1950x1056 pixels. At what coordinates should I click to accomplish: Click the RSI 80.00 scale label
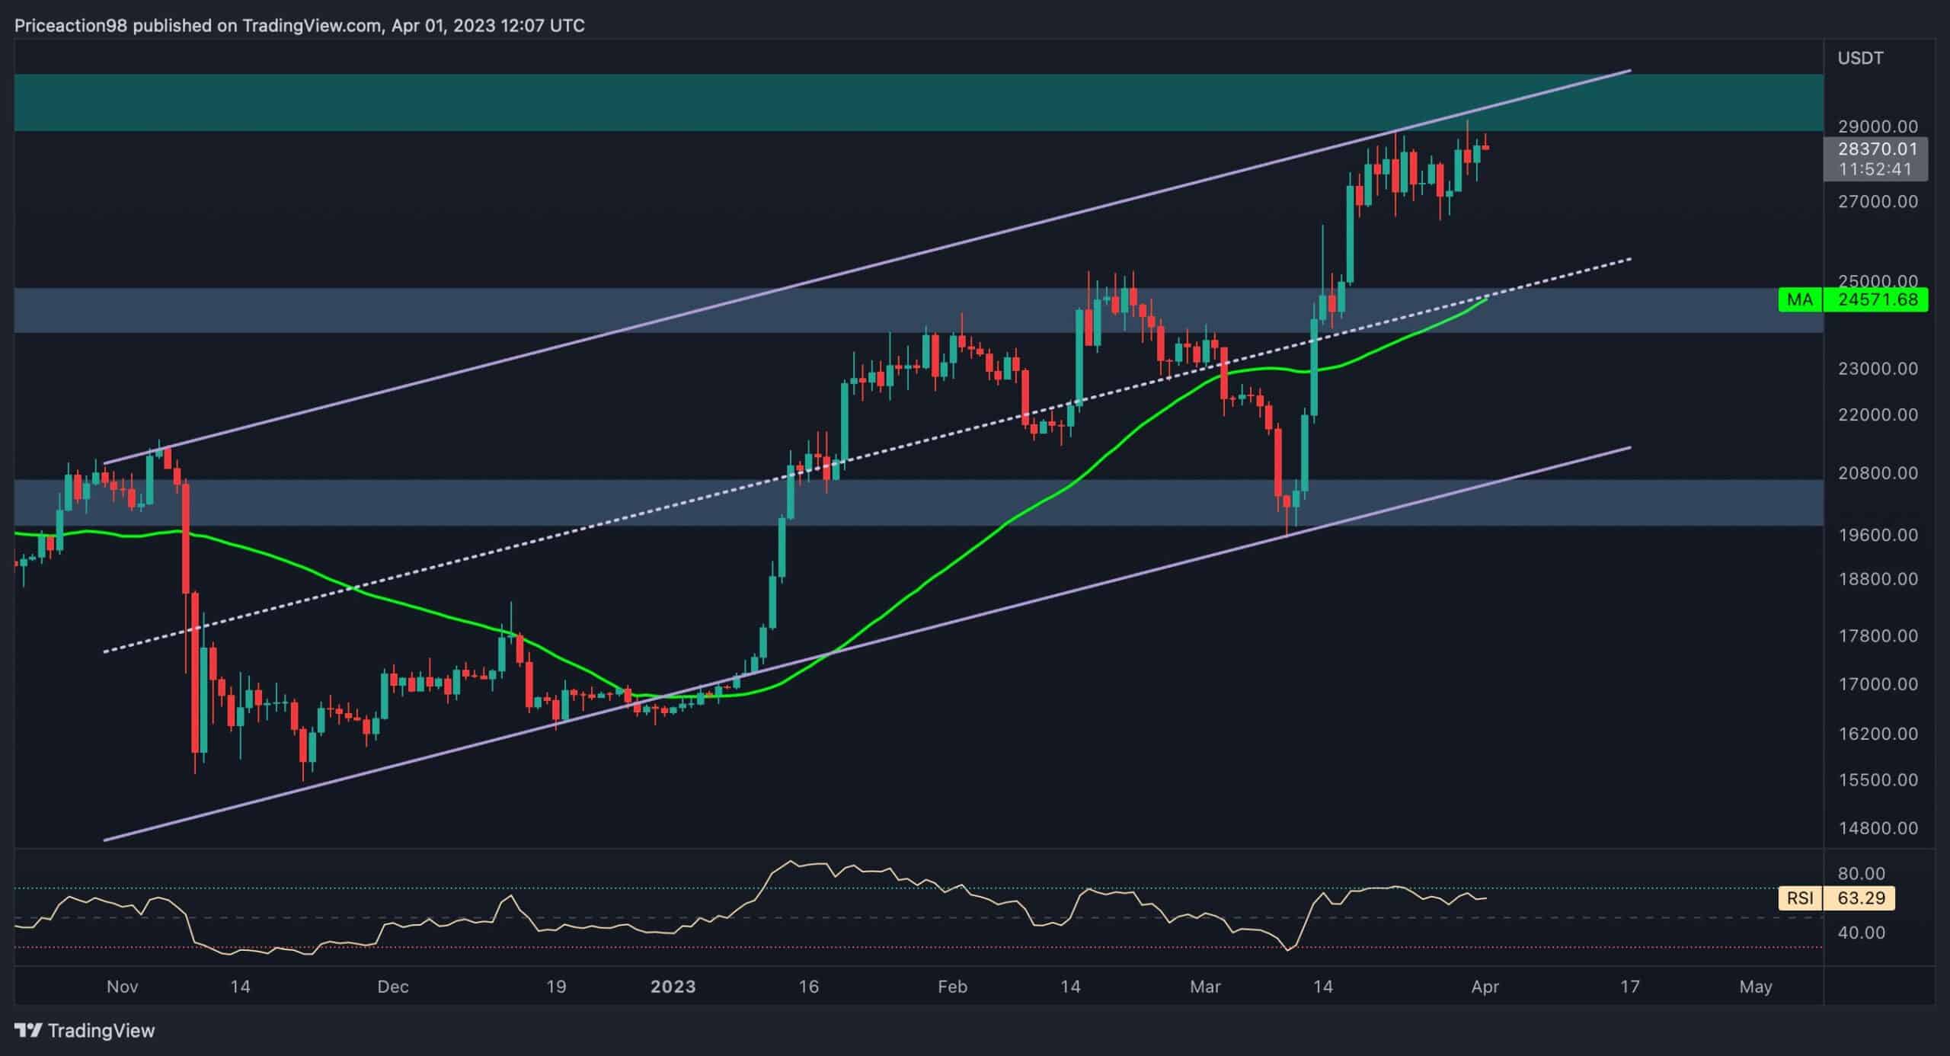(x=1862, y=874)
